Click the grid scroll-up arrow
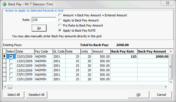The width and height of the screenshot is (176, 102). (x=171, y=51)
